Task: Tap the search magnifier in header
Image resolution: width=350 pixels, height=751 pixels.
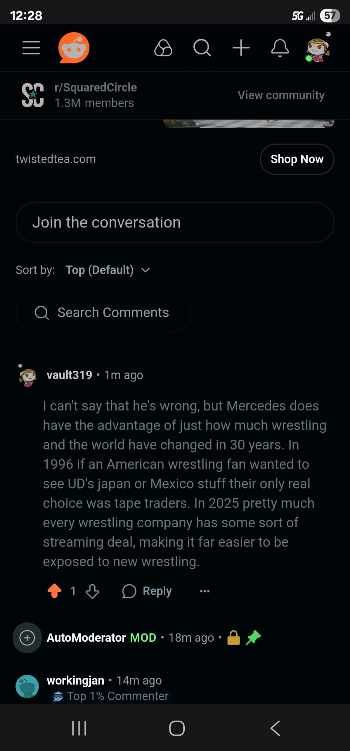Action: point(202,48)
